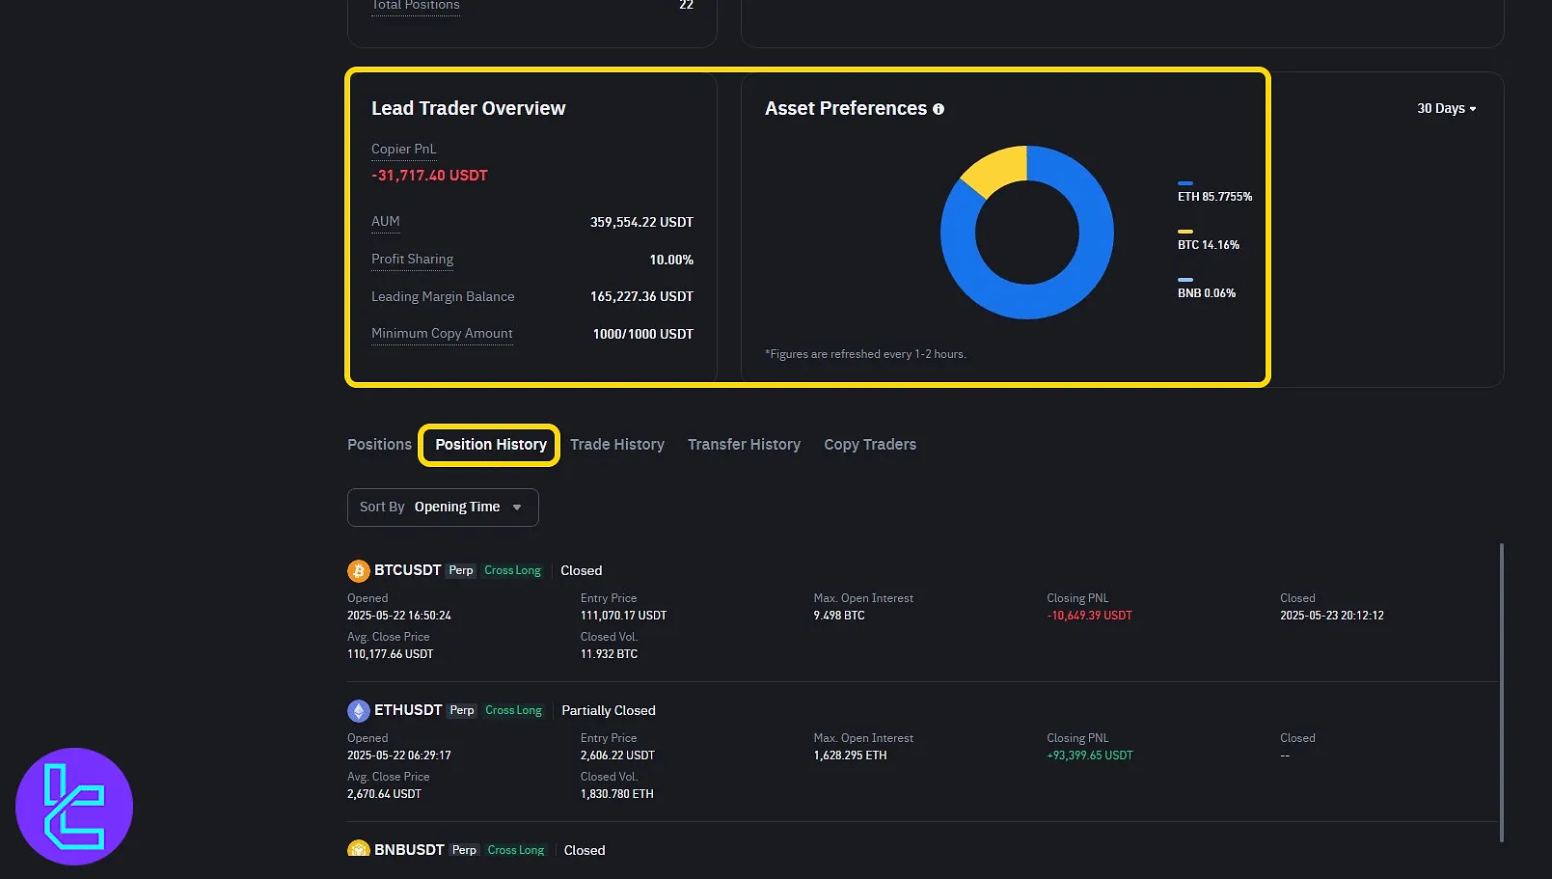Click the BNBUSDT Cross Long tag

[516, 851]
